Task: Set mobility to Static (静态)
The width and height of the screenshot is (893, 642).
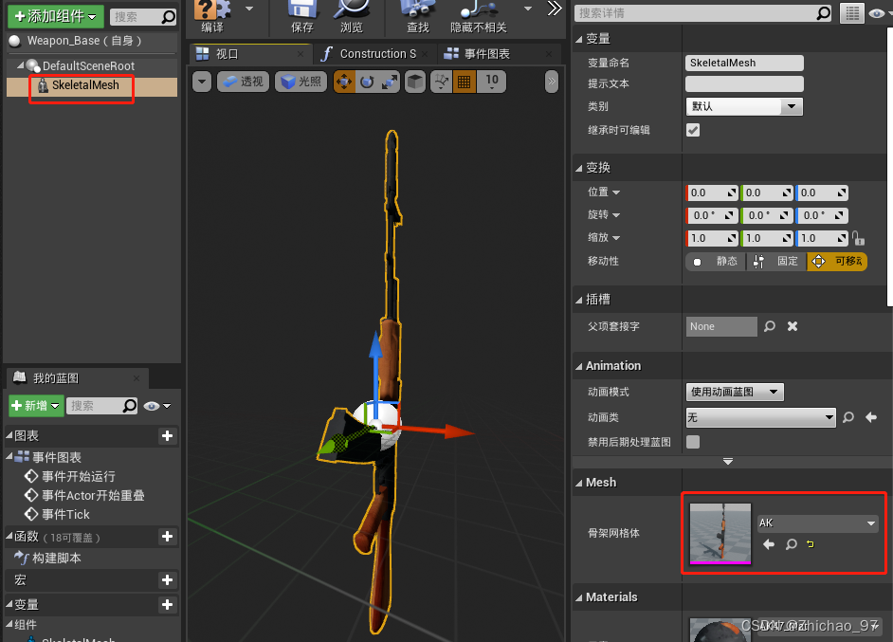Action: click(716, 262)
